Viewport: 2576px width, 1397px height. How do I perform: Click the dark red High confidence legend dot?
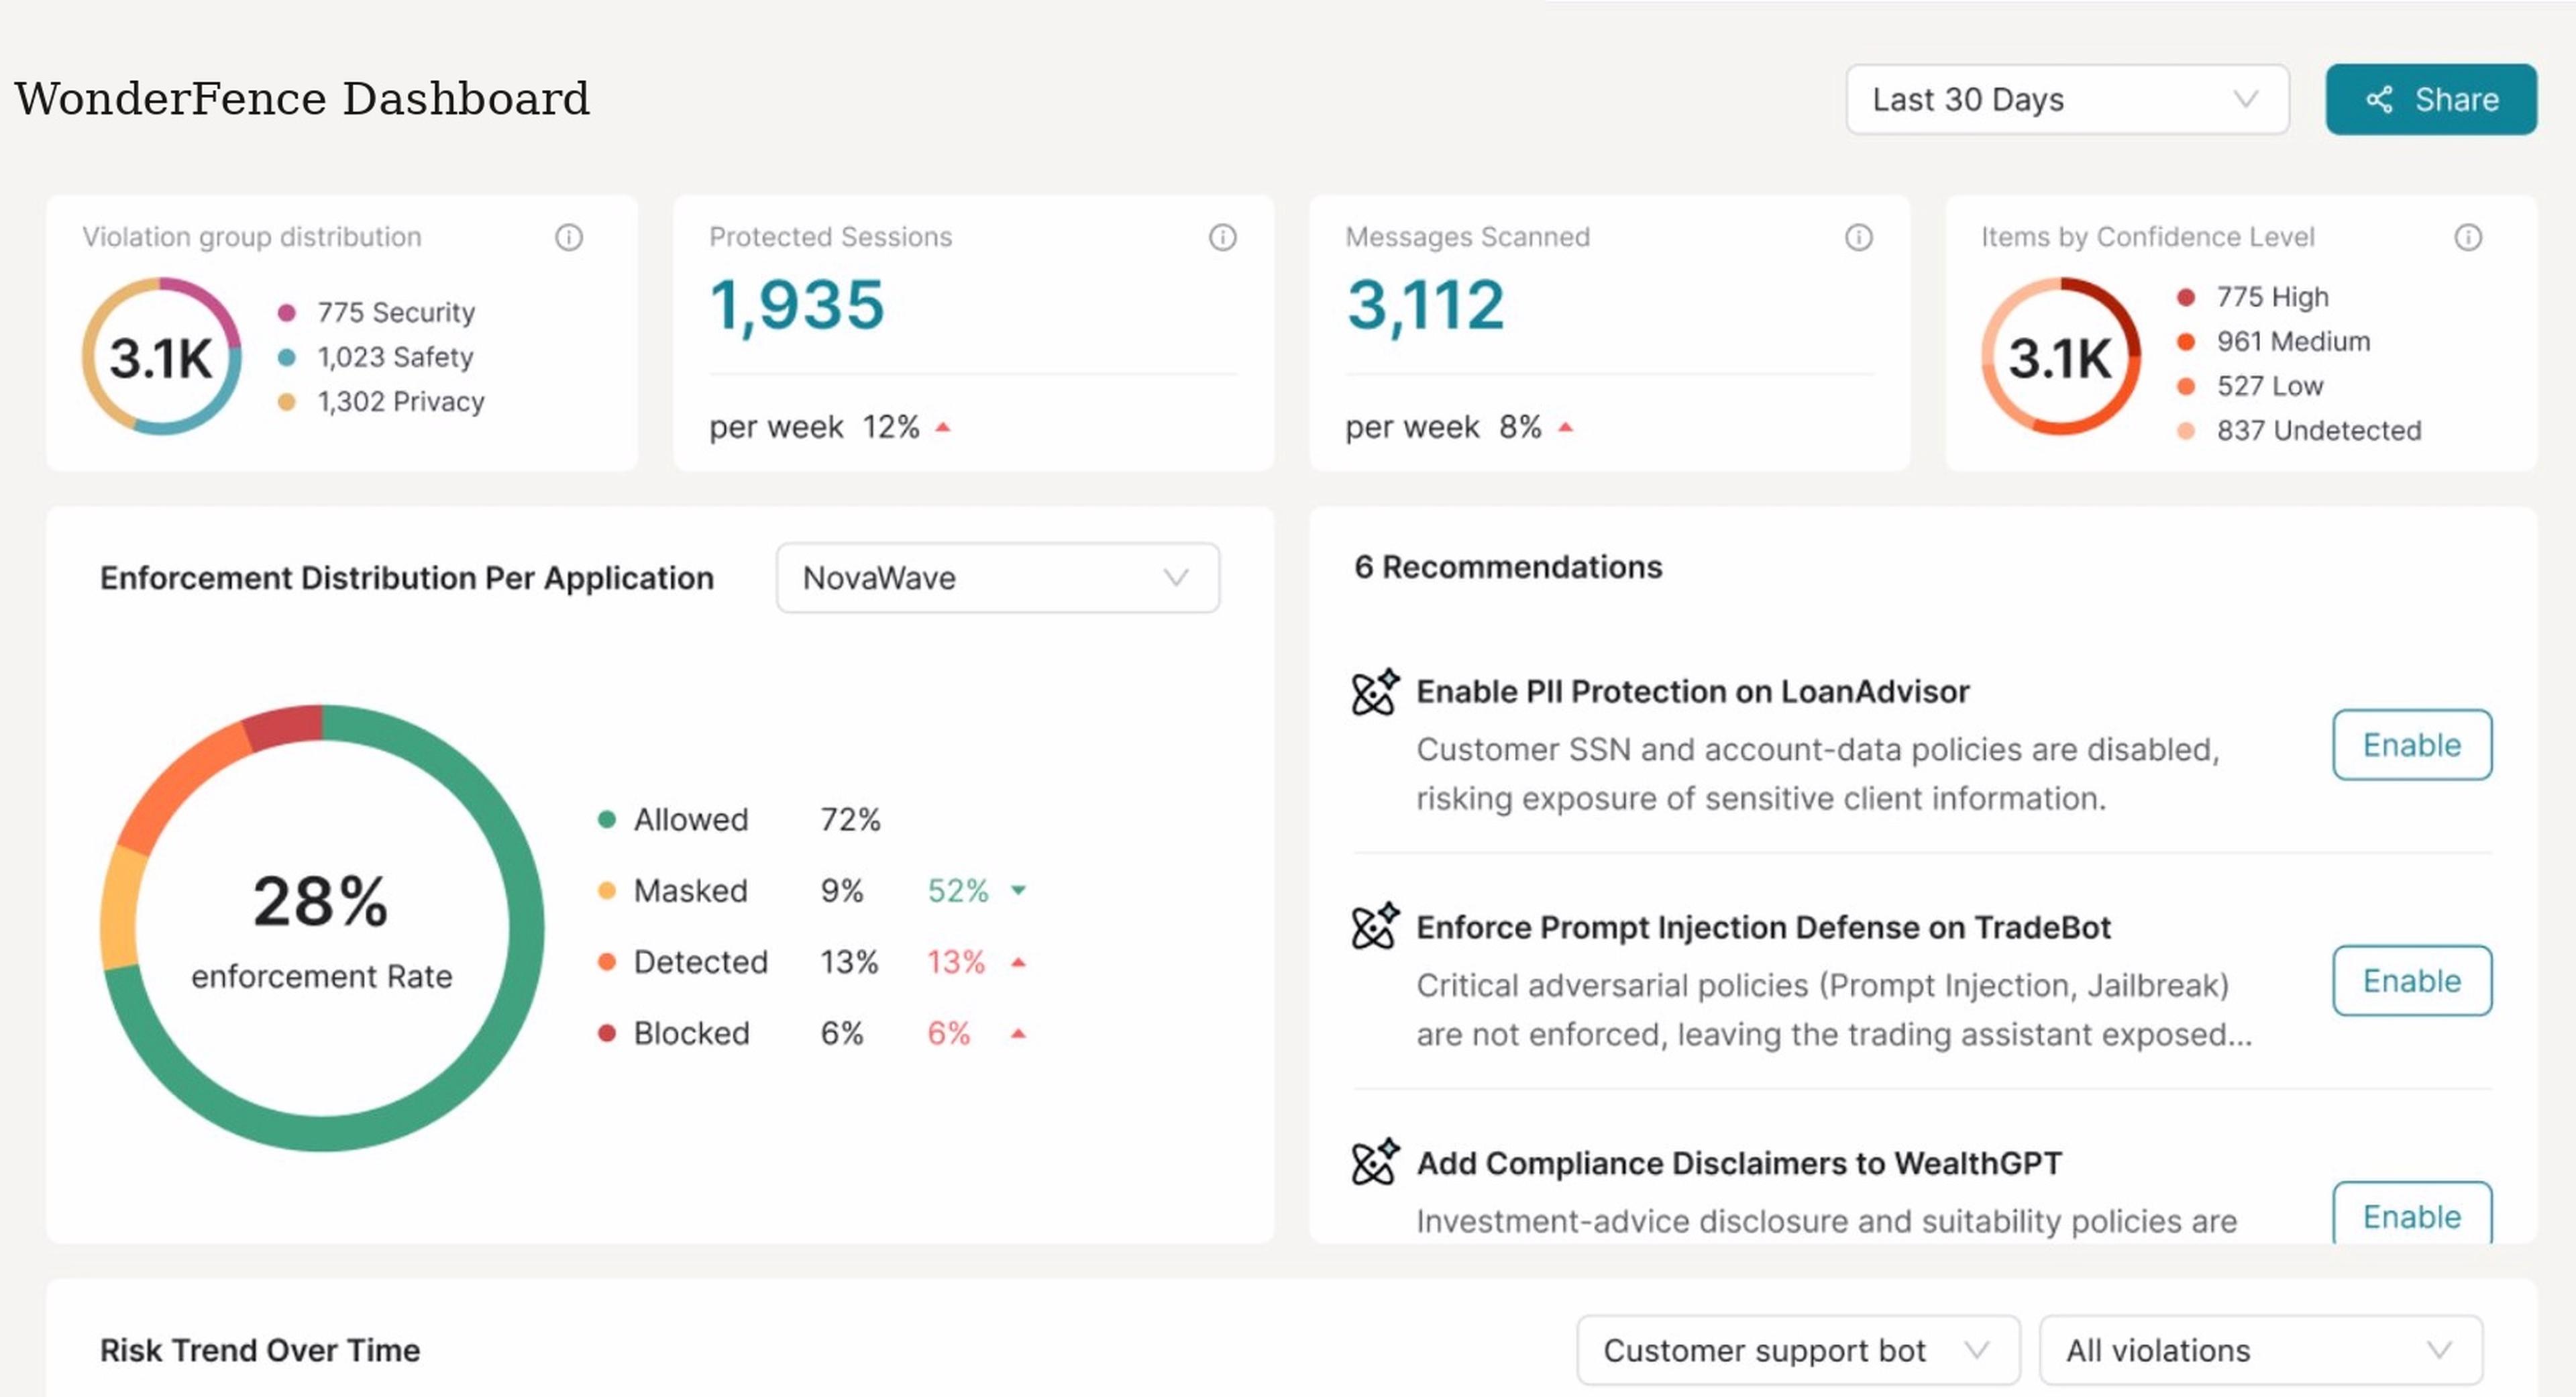(x=2186, y=297)
